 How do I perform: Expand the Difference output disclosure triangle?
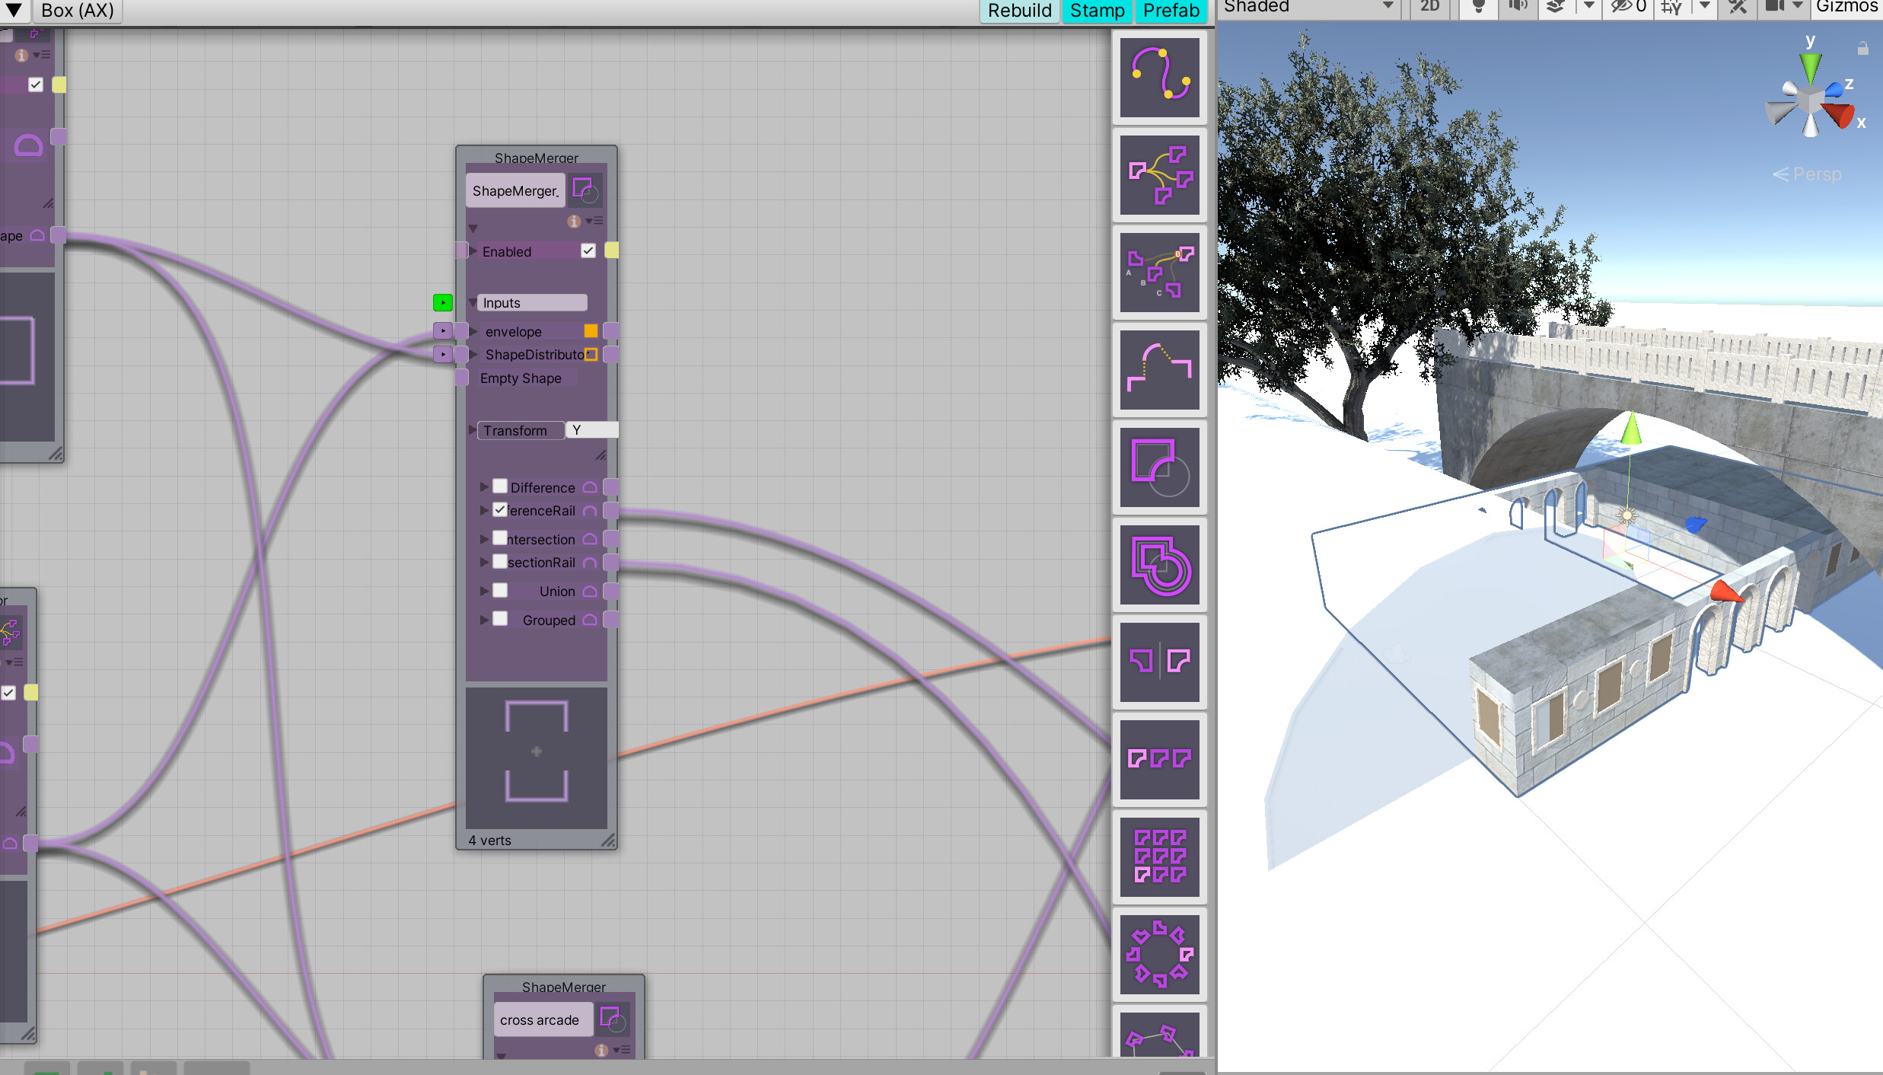tap(484, 486)
